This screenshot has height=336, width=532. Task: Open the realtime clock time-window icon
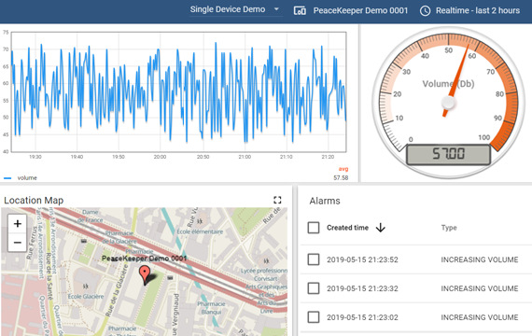pyautogui.click(x=425, y=11)
